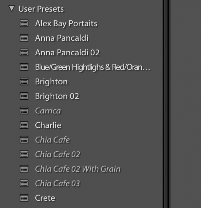The image size is (201, 208).
Task: Click the preset icon beside Charlie
Action: (24, 125)
